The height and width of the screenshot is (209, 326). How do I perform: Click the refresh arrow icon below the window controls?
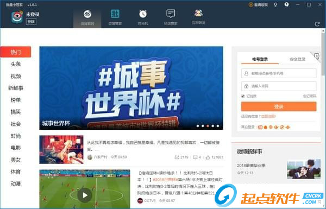pyautogui.click(x=317, y=24)
